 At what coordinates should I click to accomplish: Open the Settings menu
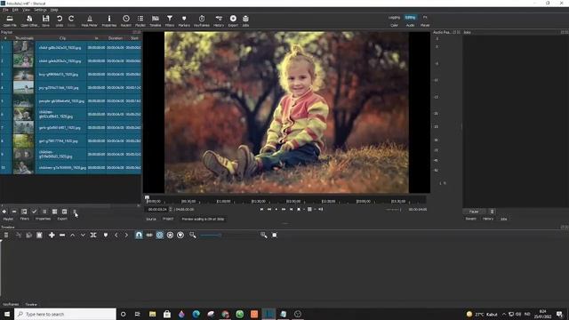point(40,10)
